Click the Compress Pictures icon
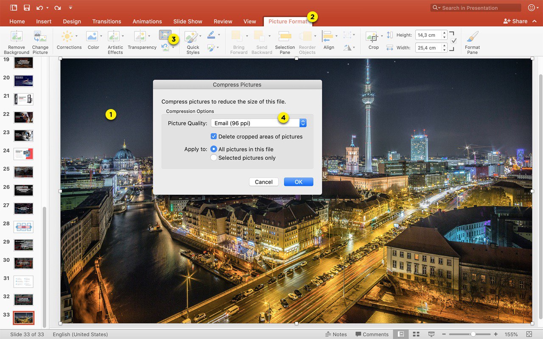 (165, 35)
